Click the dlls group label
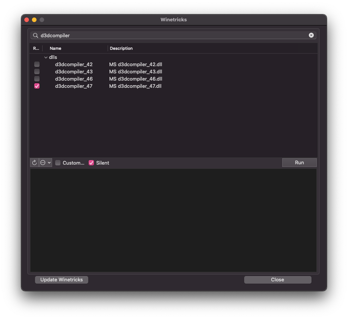Screen dimensions: 348x319 (x=53, y=57)
